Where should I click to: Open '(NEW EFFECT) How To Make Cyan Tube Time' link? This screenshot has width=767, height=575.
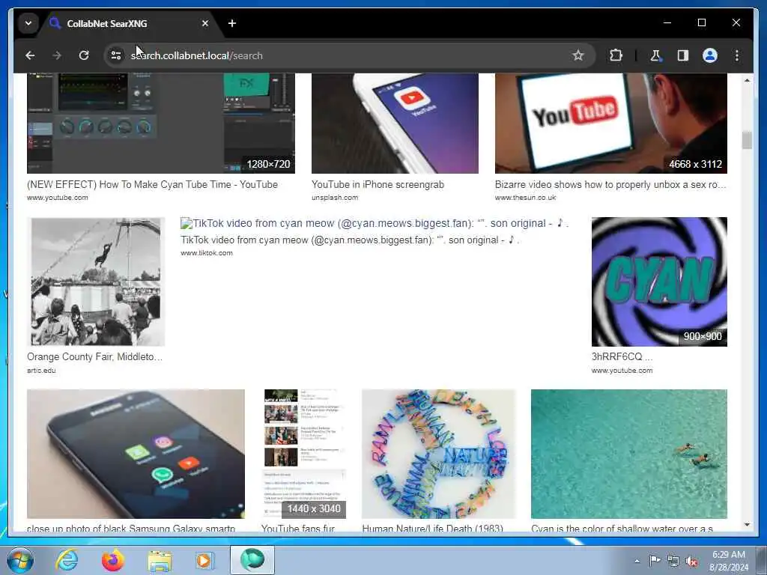[x=152, y=184]
